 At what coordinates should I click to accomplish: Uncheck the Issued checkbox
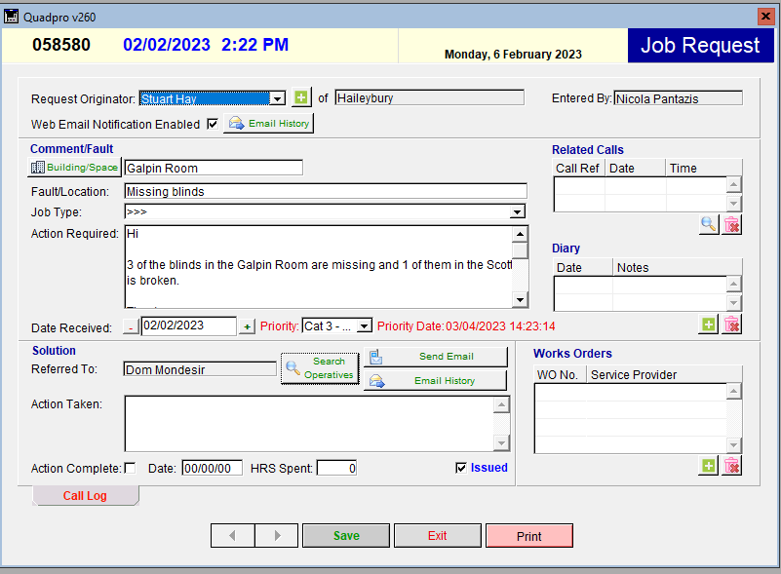(x=461, y=468)
